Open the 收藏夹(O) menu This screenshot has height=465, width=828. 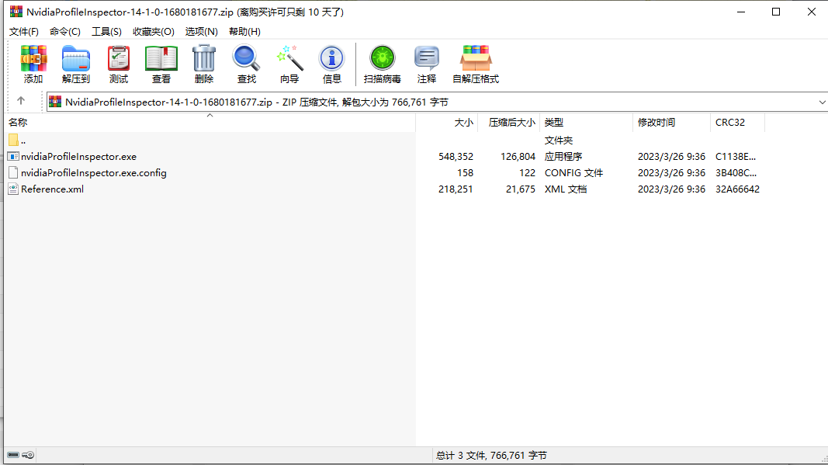point(153,32)
